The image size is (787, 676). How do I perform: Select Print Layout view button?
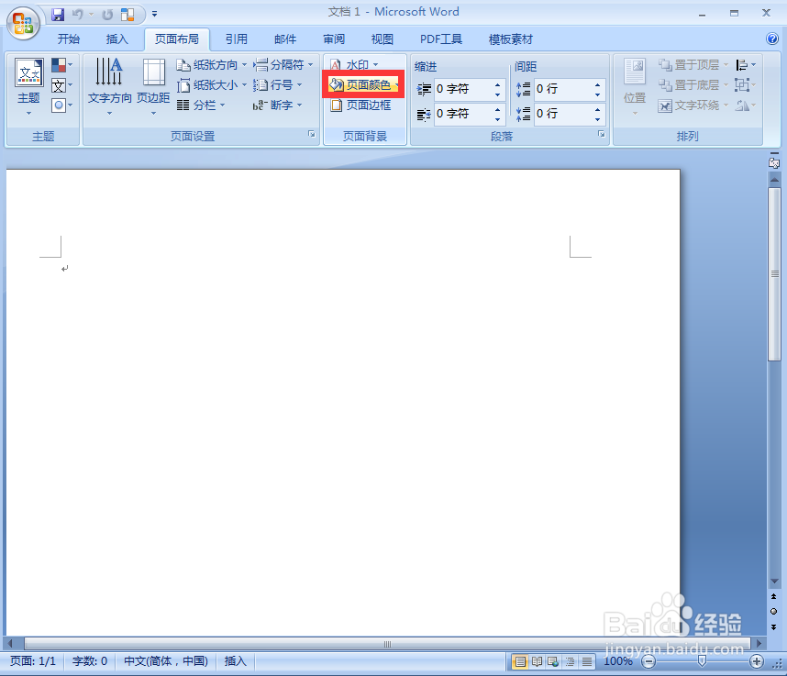(x=520, y=662)
